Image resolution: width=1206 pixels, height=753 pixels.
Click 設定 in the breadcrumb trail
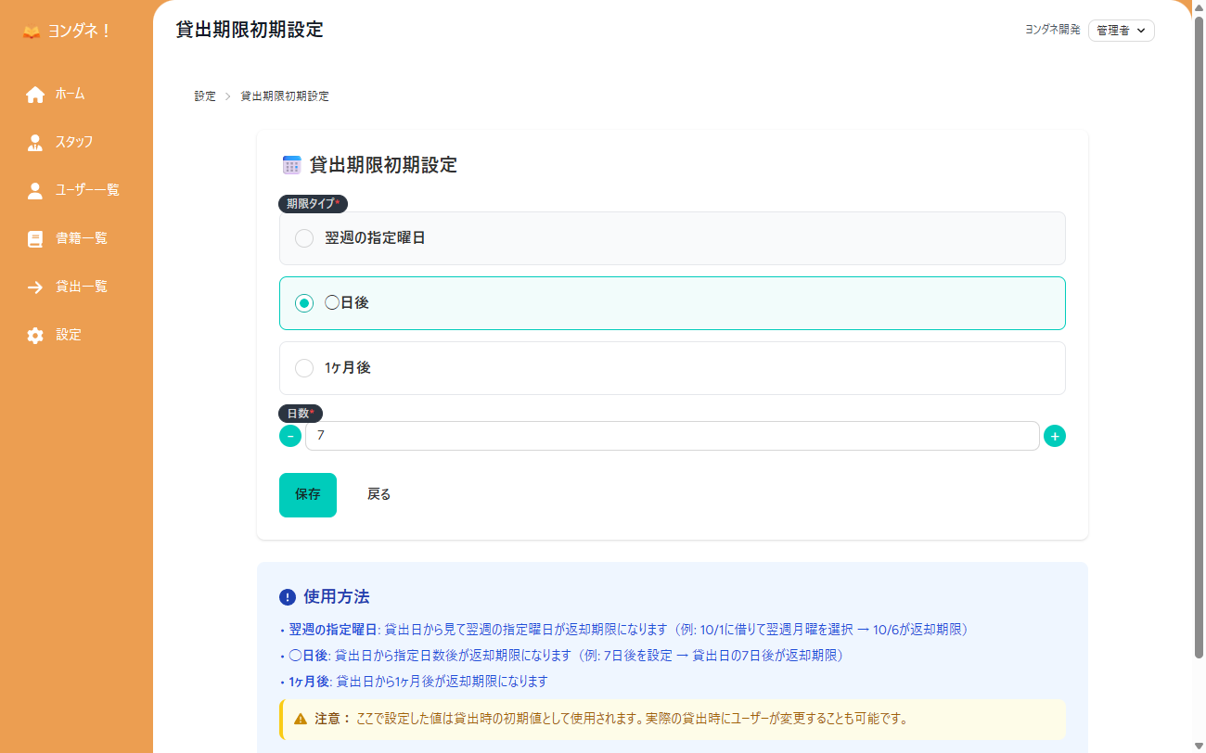[x=204, y=96]
